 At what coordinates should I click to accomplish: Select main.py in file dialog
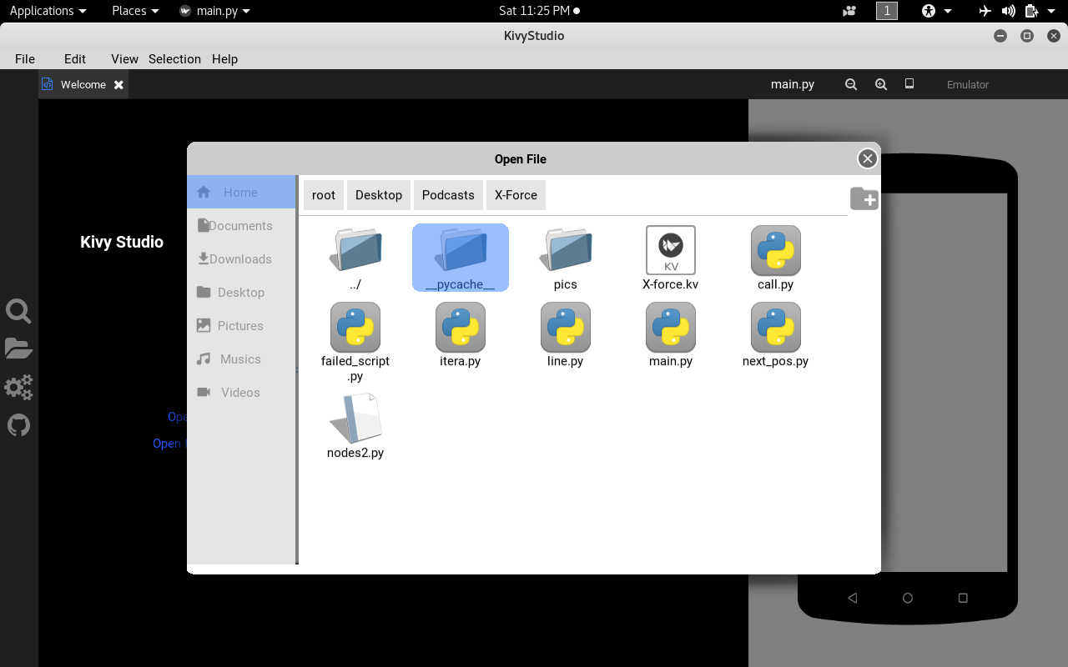(671, 334)
